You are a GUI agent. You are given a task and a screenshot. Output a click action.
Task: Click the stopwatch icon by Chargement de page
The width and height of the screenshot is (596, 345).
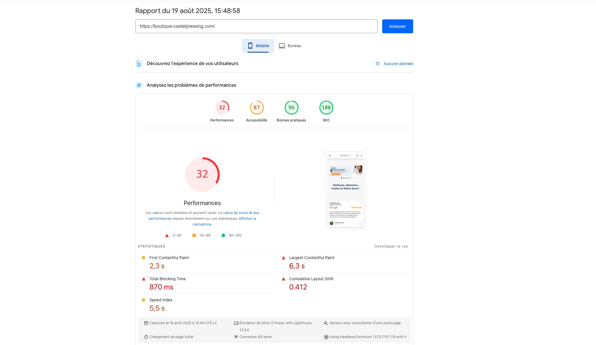coord(146,337)
